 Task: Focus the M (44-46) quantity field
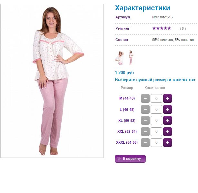coord(156,98)
